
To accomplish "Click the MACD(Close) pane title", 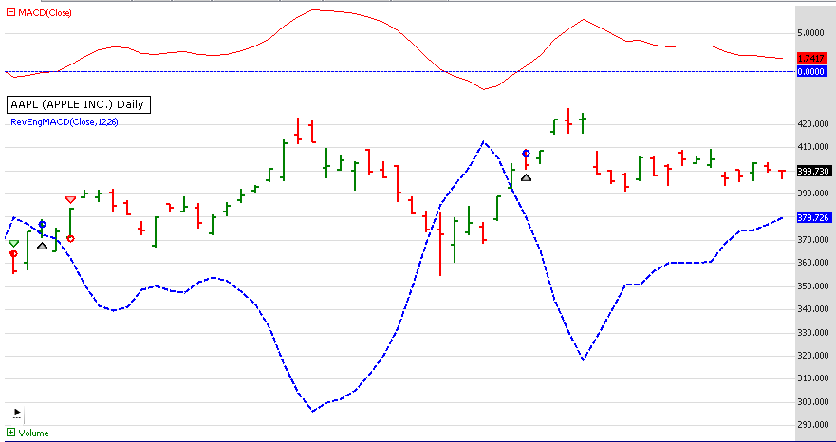I will [45, 13].
